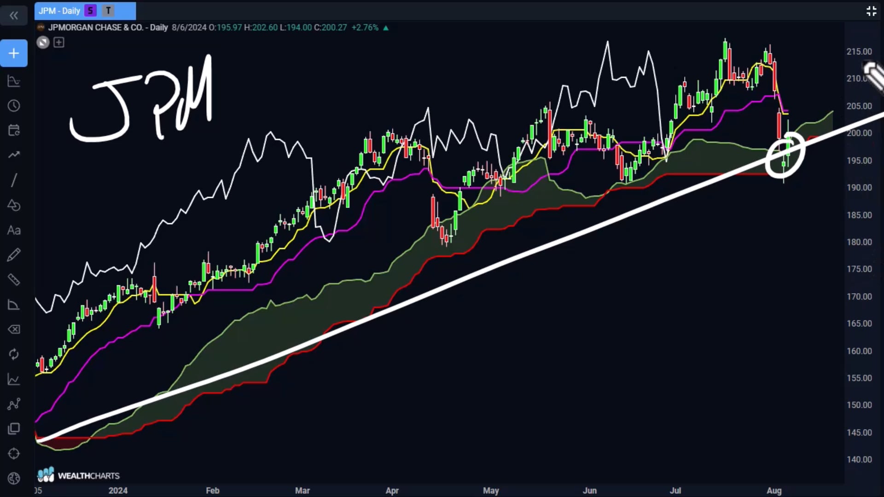This screenshot has height=497, width=884.
Task: Open the calendar date tool
Action: point(14,131)
